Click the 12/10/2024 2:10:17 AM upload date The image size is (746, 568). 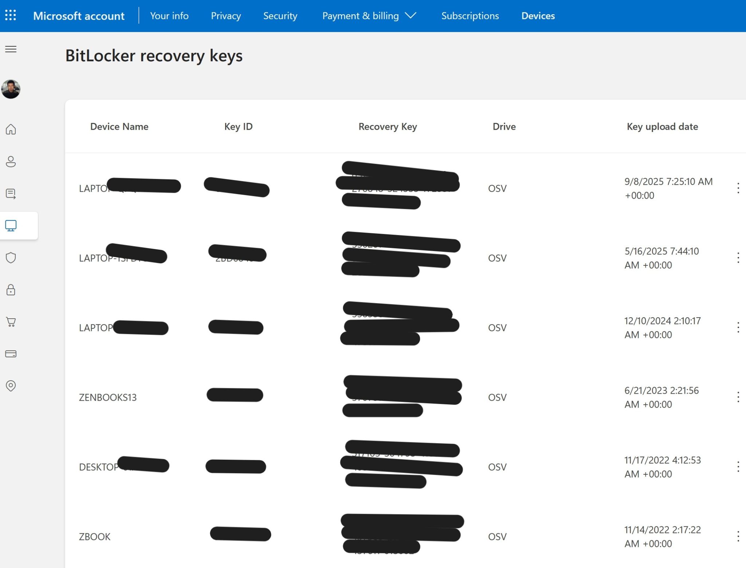tap(663, 327)
